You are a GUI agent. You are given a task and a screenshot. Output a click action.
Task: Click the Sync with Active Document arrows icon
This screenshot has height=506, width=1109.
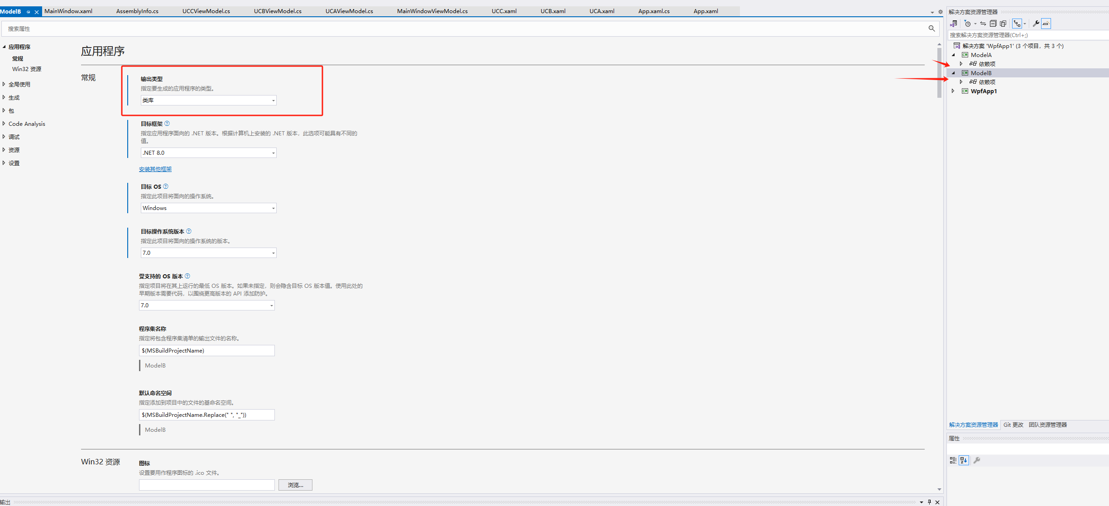pyautogui.click(x=983, y=24)
